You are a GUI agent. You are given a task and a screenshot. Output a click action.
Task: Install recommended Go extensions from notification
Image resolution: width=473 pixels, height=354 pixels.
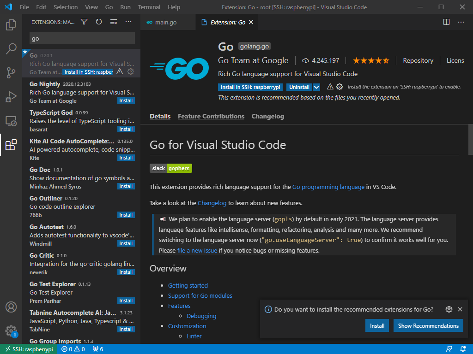(377, 326)
